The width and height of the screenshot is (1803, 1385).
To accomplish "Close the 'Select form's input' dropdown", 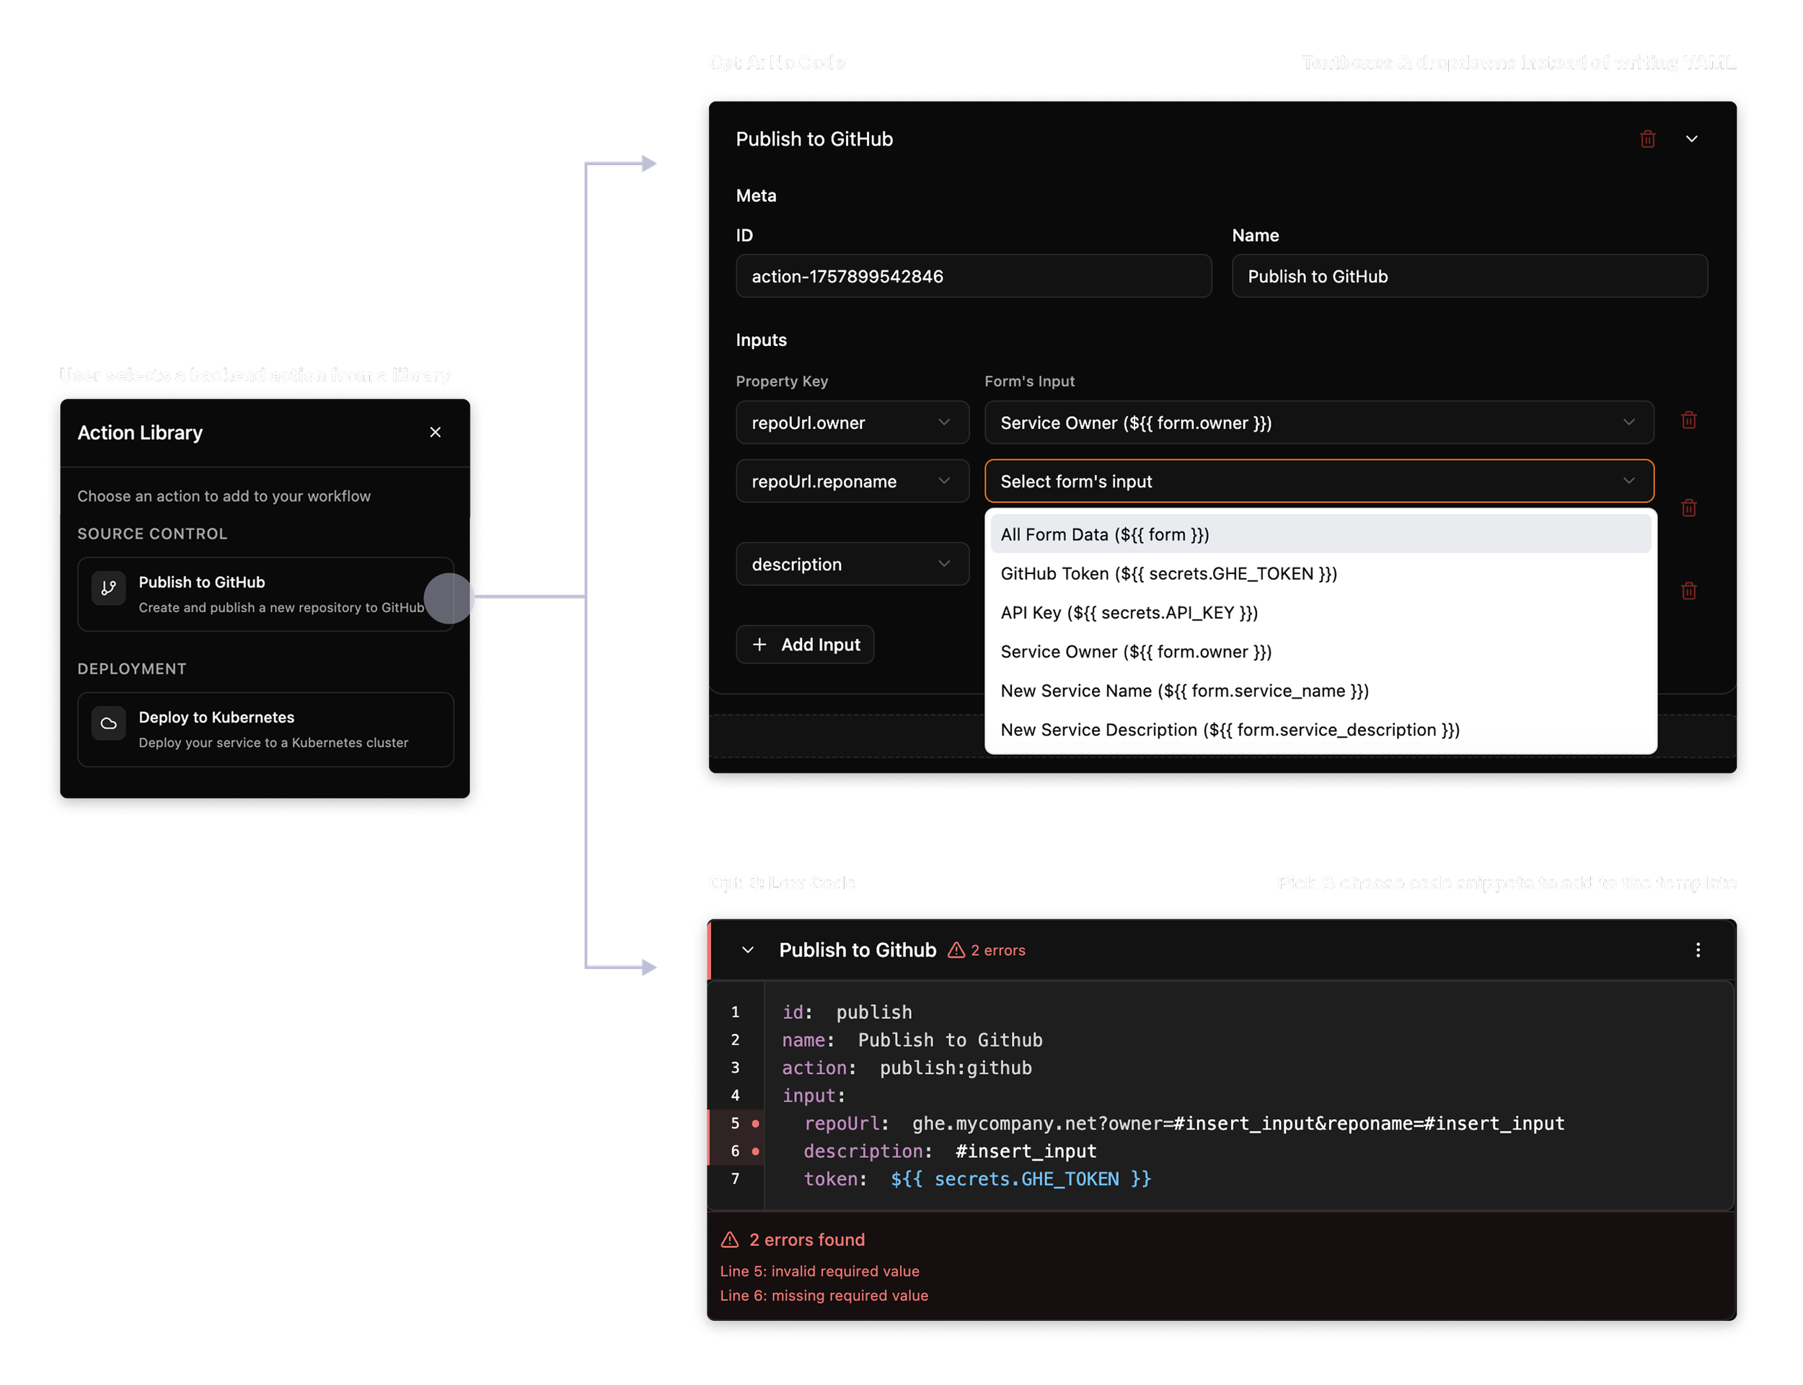I will (1318, 481).
